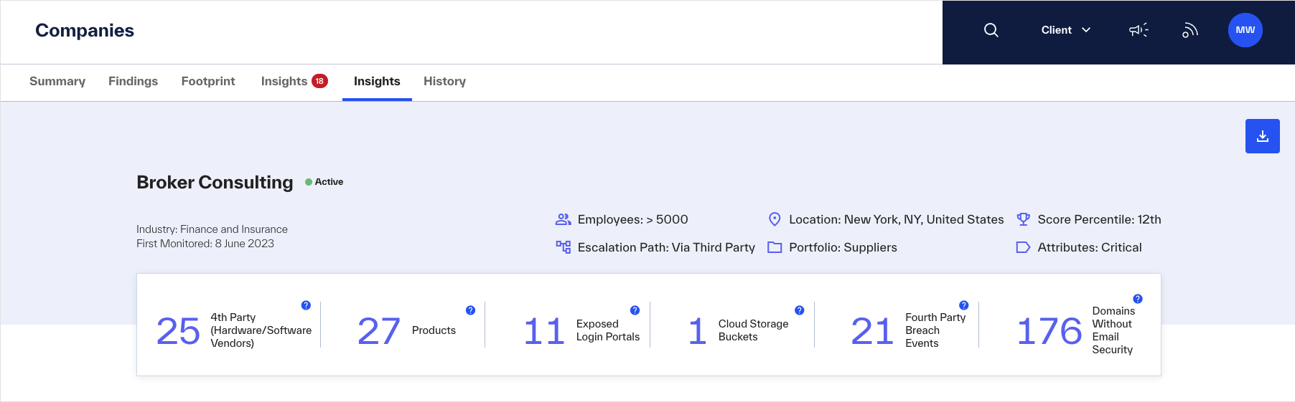
Task: Click help icon for Products
Action: (470, 310)
